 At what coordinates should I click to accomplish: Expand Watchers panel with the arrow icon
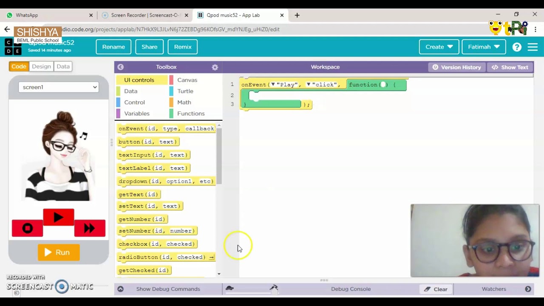(x=528, y=289)
